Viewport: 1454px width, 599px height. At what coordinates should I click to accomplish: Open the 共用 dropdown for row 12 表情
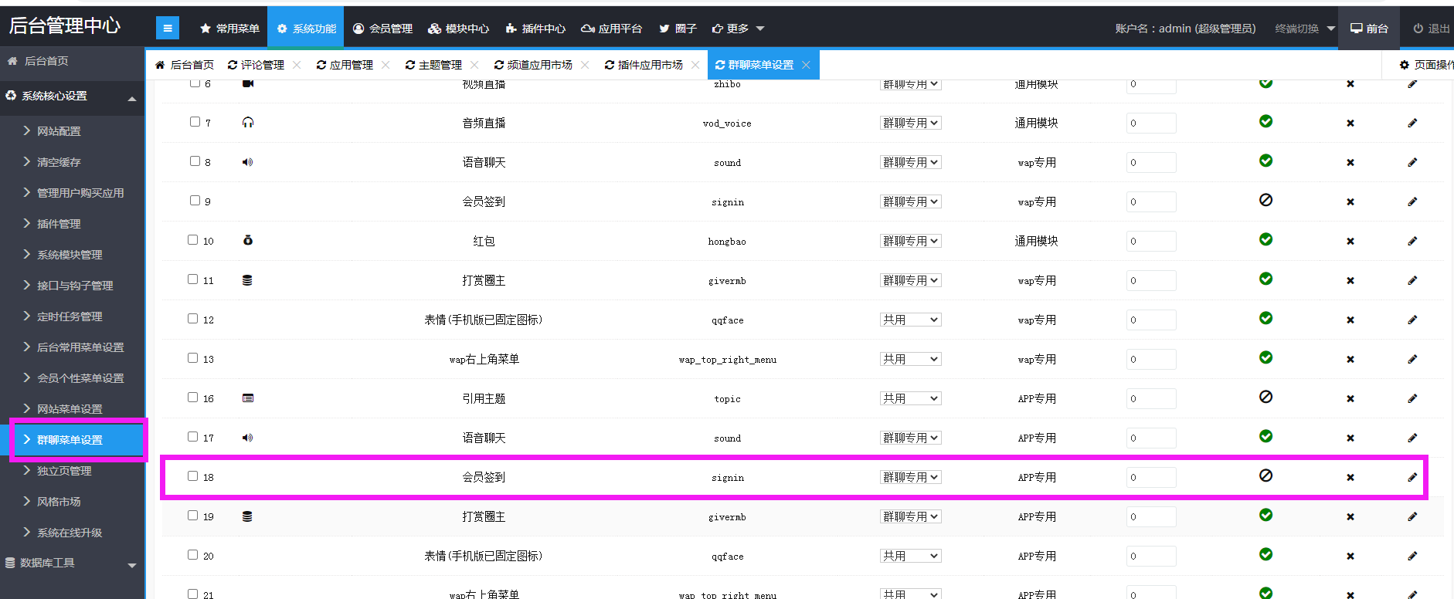coord(910,320)
